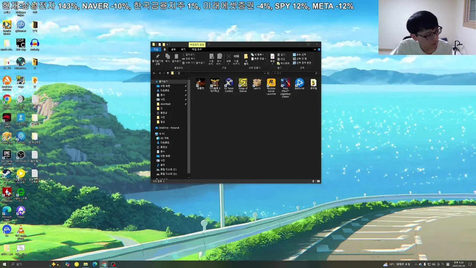The height and width of the screenshot is (268, 476).
Task: Click the 복사 copy ribbon button
Action: (x=168, y=58)
